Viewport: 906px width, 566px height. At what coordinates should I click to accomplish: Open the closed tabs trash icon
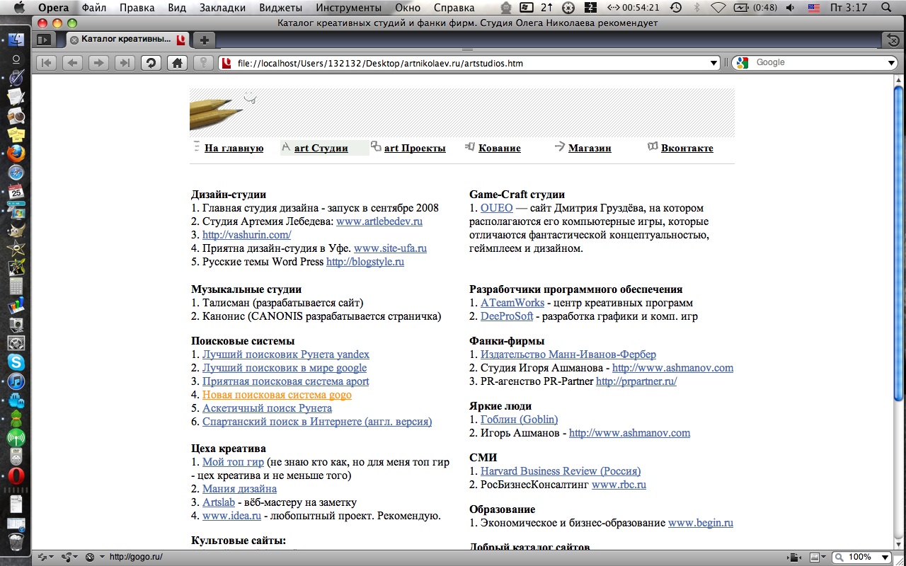pyautogui.click(x=894, y=40)
